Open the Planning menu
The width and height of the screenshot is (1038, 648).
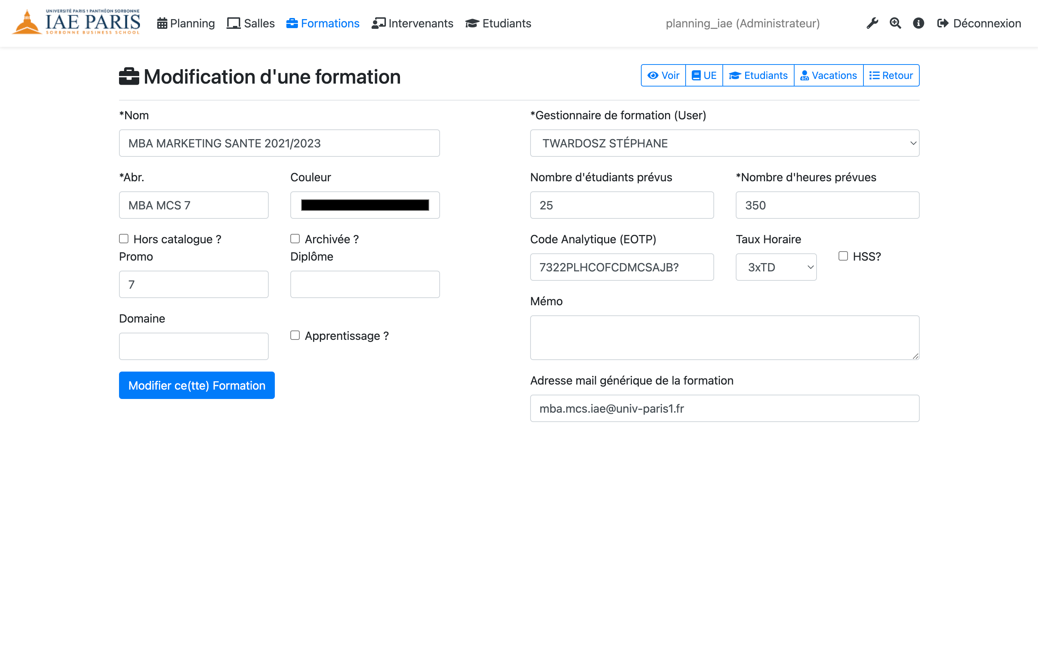[x=186, y=23]
